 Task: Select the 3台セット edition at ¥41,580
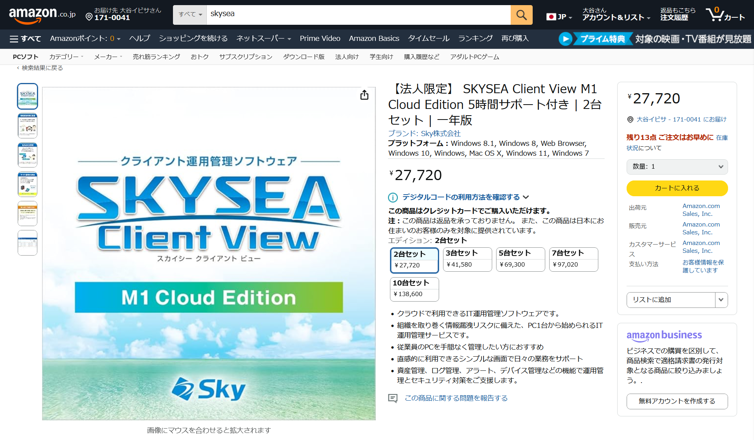point(467,259)
